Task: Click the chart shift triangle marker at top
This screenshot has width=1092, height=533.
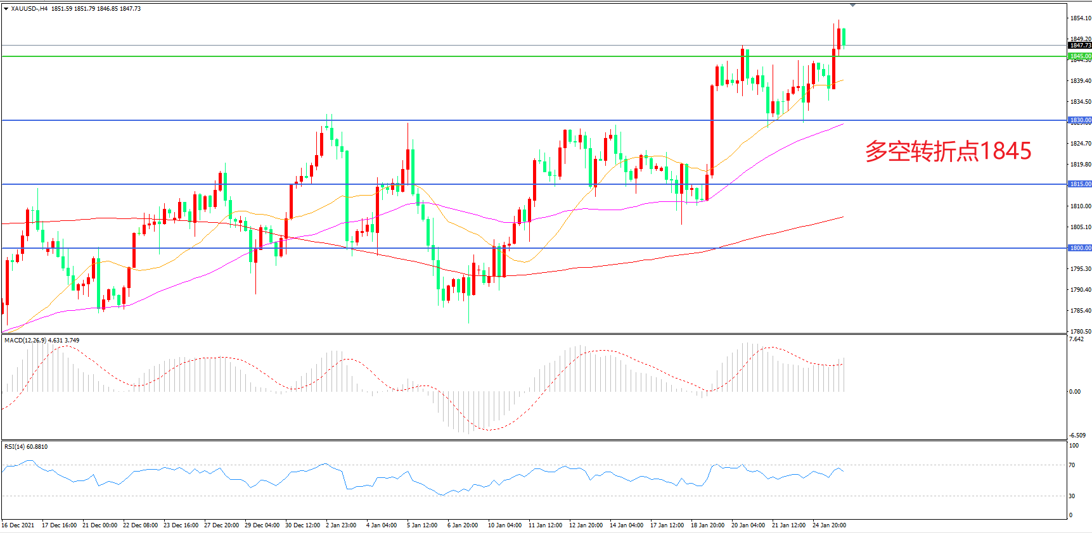Action: click(x=852, y=5)
